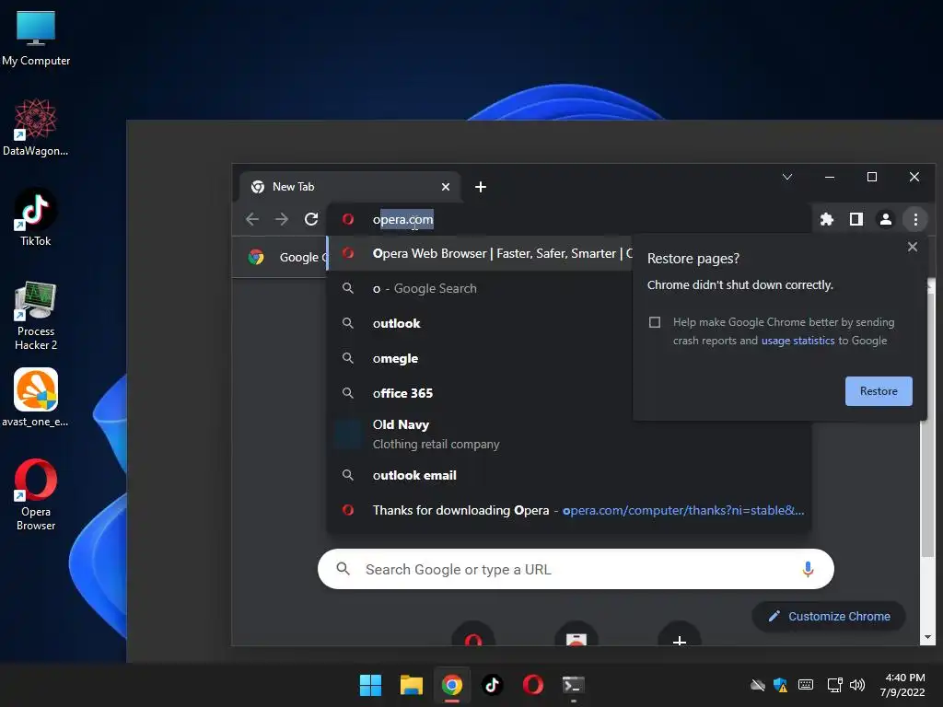Screen dimensions: 943x707
Task: Toggle the Chrome side panel icon
Action: pos(856,219)
